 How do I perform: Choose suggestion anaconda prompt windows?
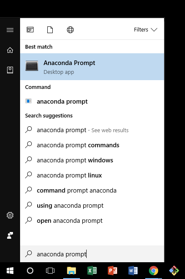tap(92, 160)
